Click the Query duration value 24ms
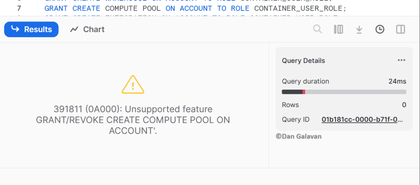Screen dimensions: 420x185 (397, 81)
